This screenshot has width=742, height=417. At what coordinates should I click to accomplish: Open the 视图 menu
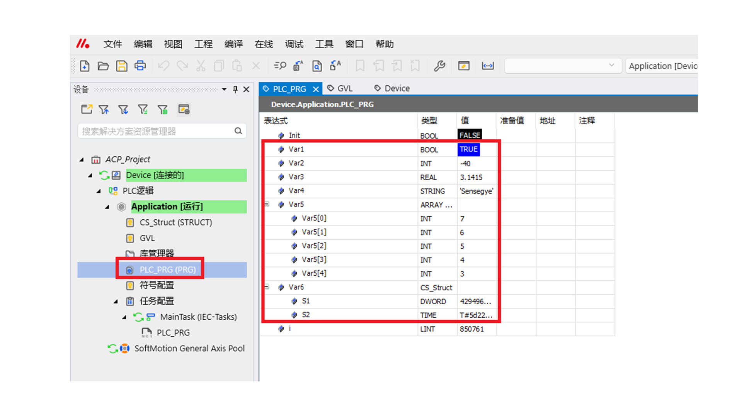click(x=173, y=44)
